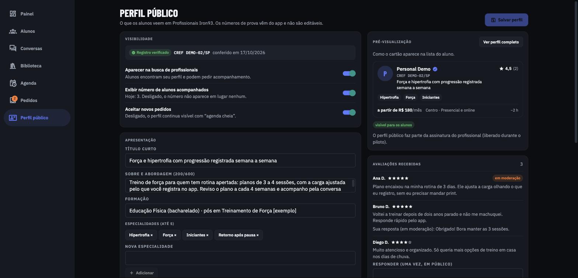Toggle Aceitar novos pedidos switch

349,112
